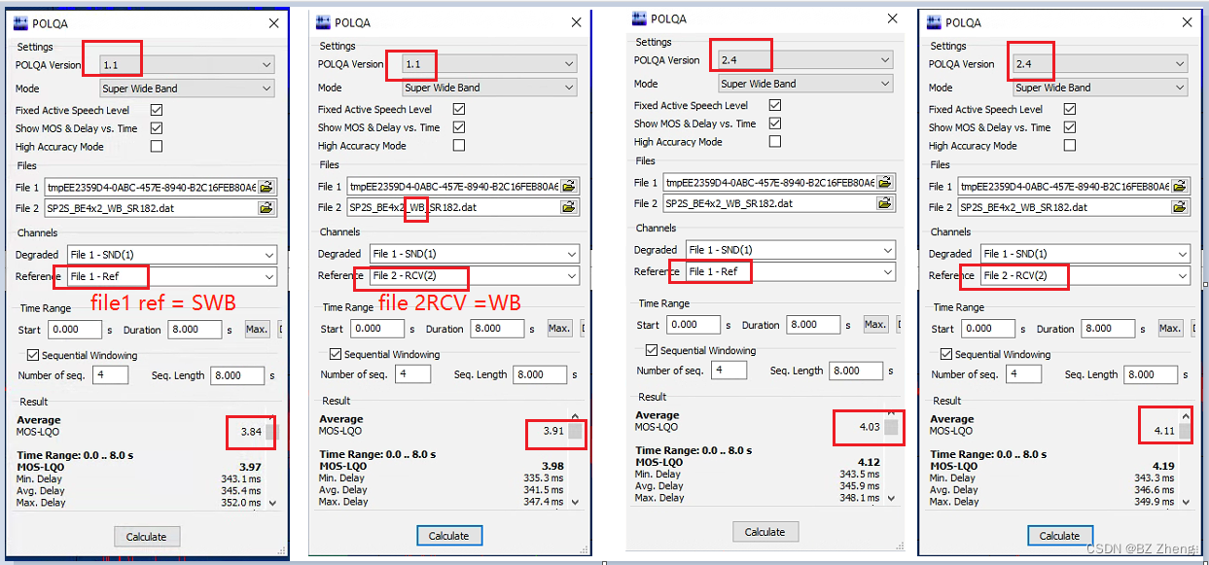The image size is (1209, 565).
Task: Toggle Fixed Active Speech Level in the 4.03 window
Action: (775, 105)
